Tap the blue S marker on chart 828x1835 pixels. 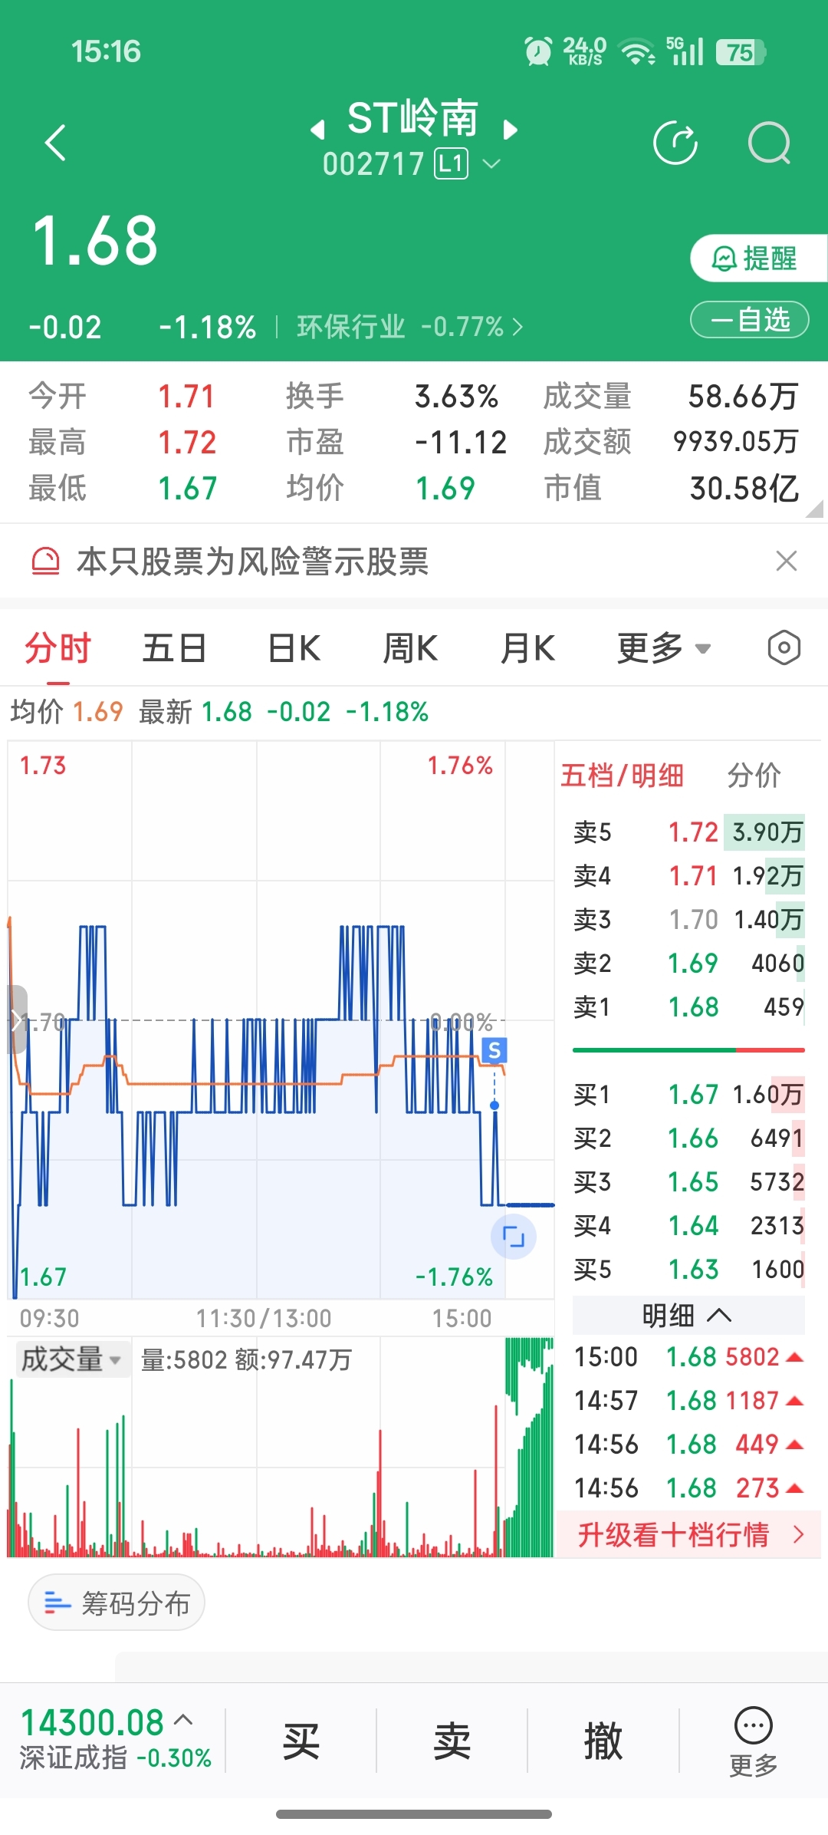[495, 1050]
